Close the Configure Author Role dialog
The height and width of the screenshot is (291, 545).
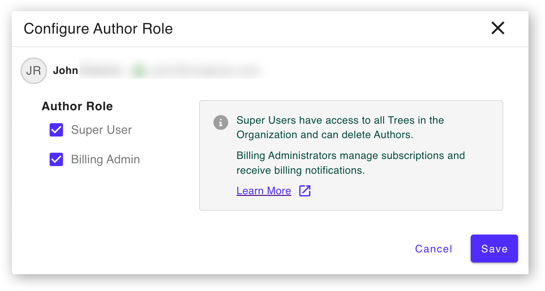tap(498, 28)
